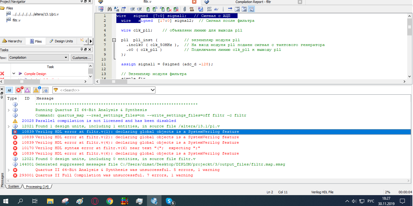Screen dimensions: 413x206
Task: Click the blue arrow icon in editor toolbar
Action: [x=230, y=9]
